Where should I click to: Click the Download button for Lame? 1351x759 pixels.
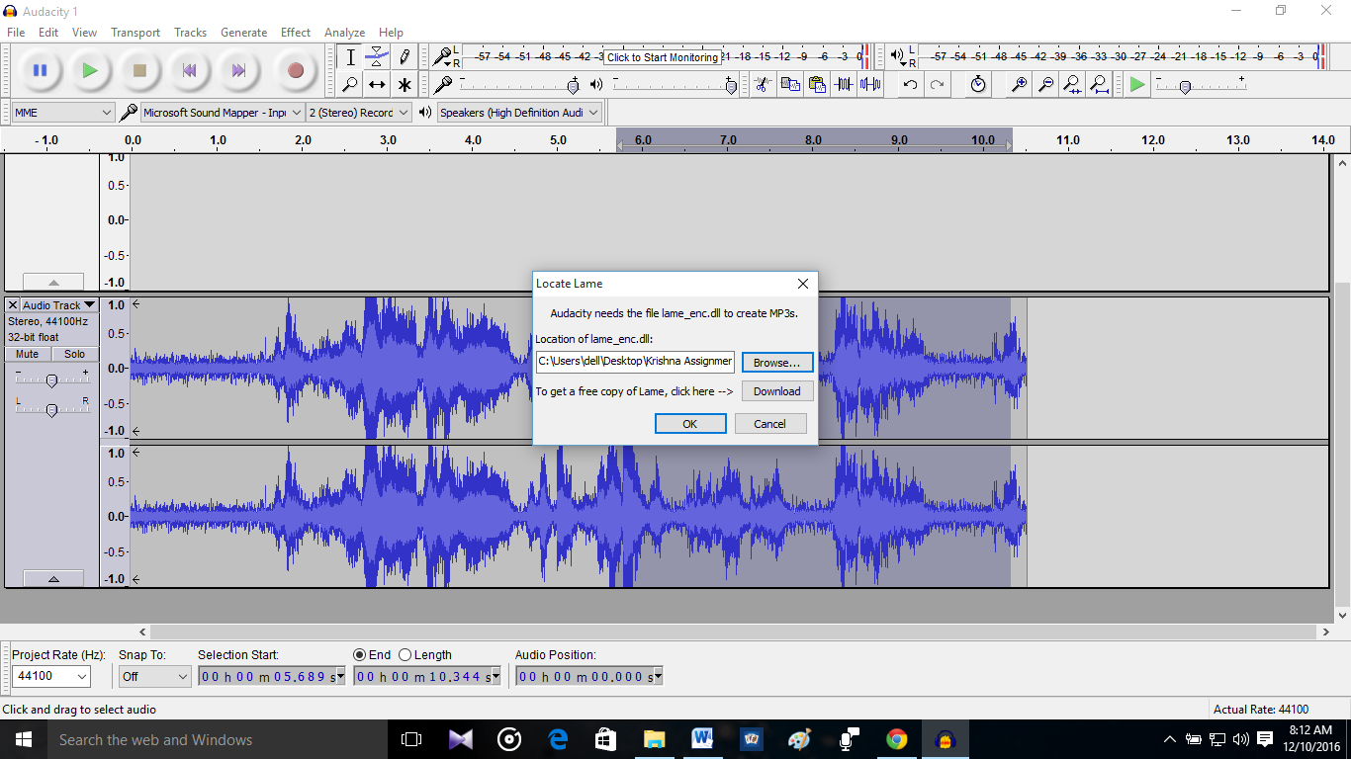(x=777, y=391)
